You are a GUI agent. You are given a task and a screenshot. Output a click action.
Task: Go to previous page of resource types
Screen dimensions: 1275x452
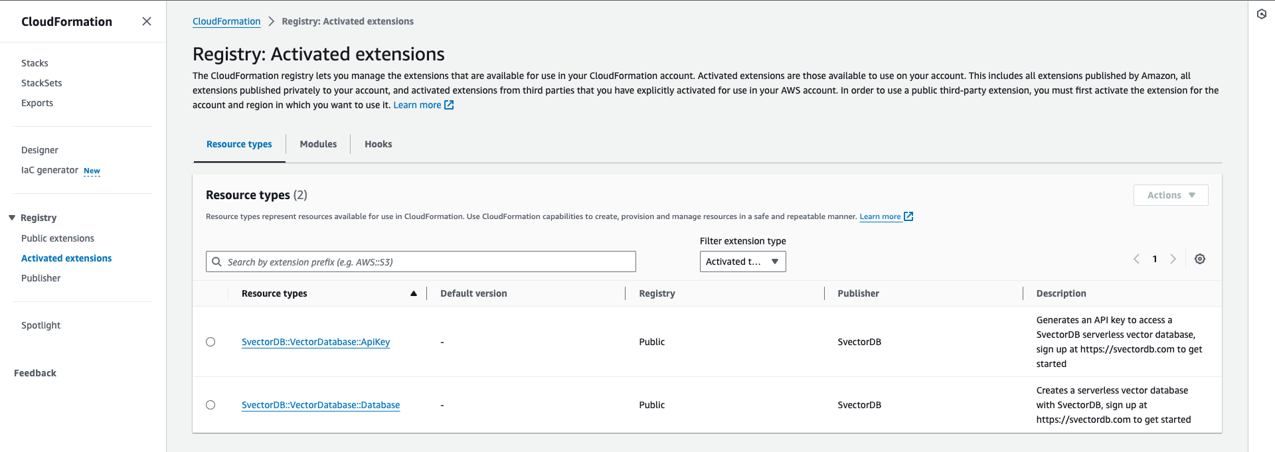[1136, 259]
